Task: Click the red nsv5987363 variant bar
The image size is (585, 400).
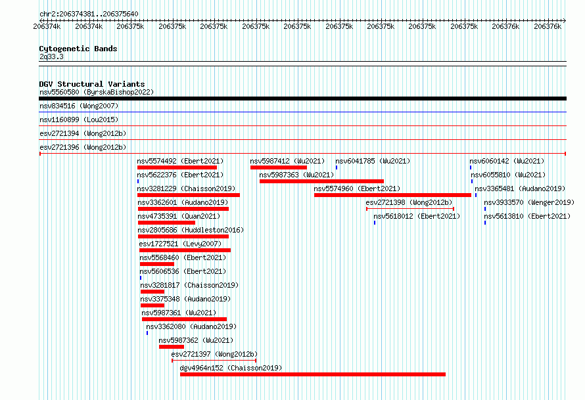Action: click(x=321, y=181)
